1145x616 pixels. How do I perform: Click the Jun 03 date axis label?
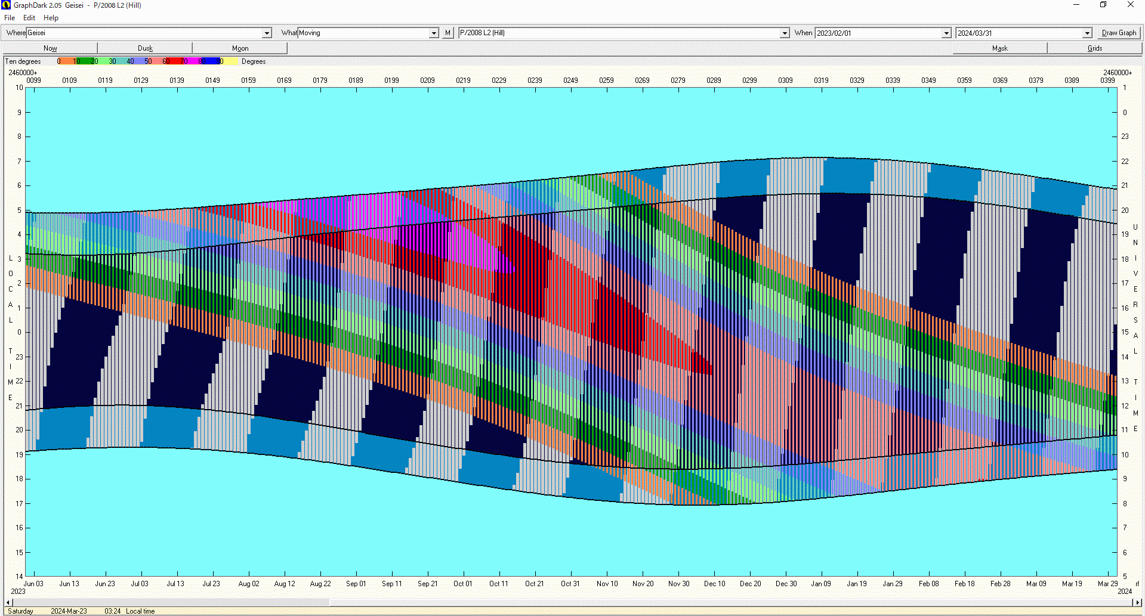(33, 584)
